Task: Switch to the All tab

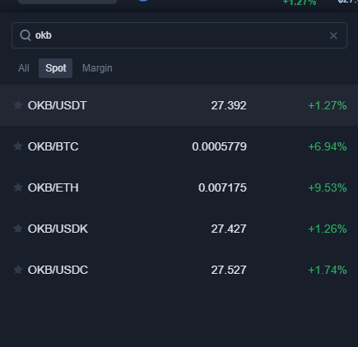Action: pos(24,68)
